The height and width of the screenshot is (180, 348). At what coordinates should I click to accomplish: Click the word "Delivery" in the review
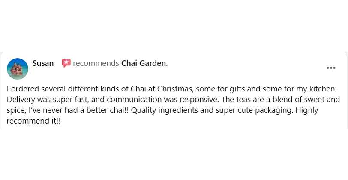(x=21, y=100)
